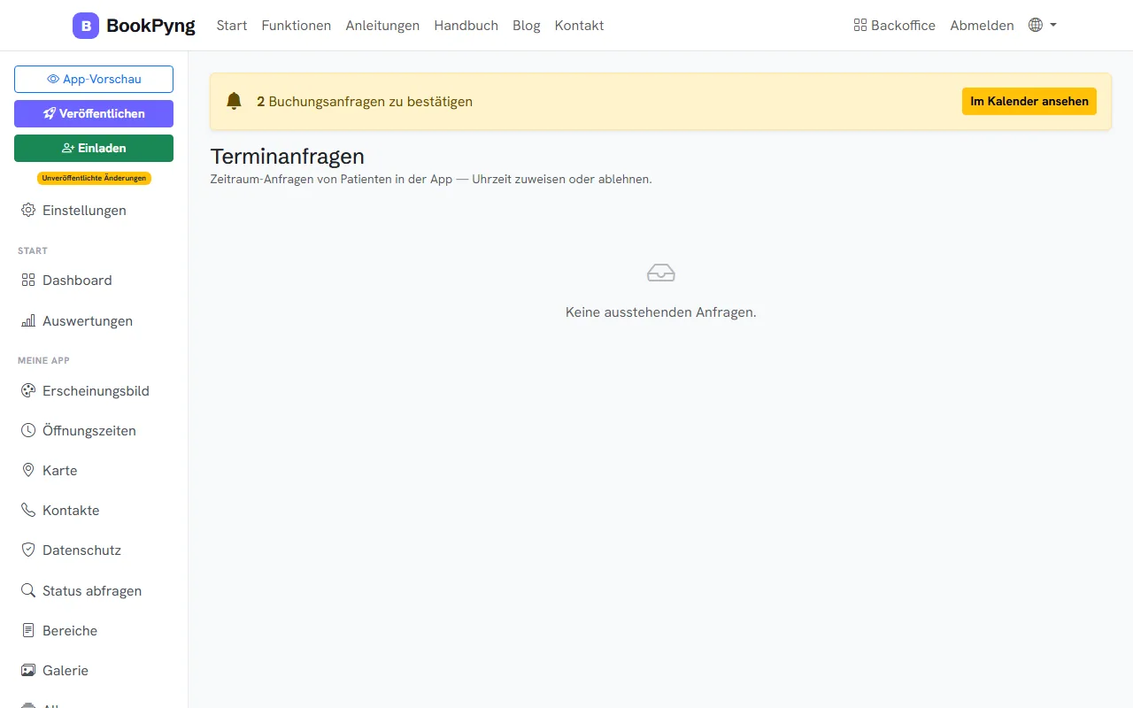Image resolution: width=1133 pixels, height=708 pixels.
Task: Click the Dashboard grid icon in sidebar
Action: coord(28,281)
